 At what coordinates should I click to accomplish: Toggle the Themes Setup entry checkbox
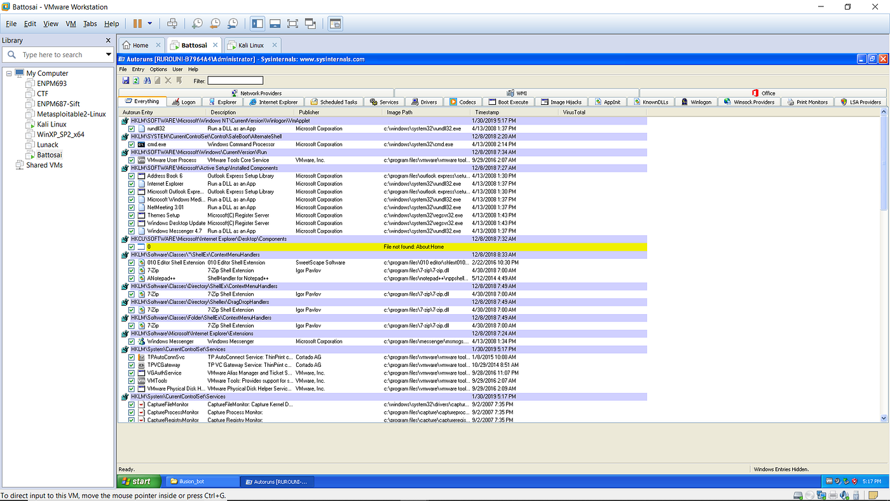[x=132, y=216]
